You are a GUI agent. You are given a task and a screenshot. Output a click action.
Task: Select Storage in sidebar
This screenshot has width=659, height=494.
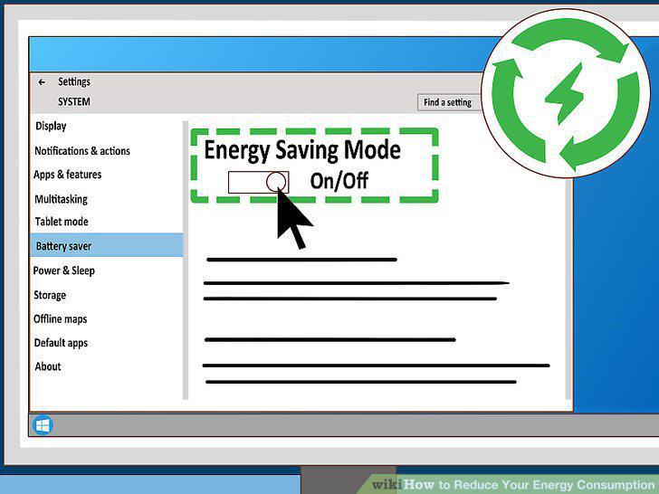point(50,295)
